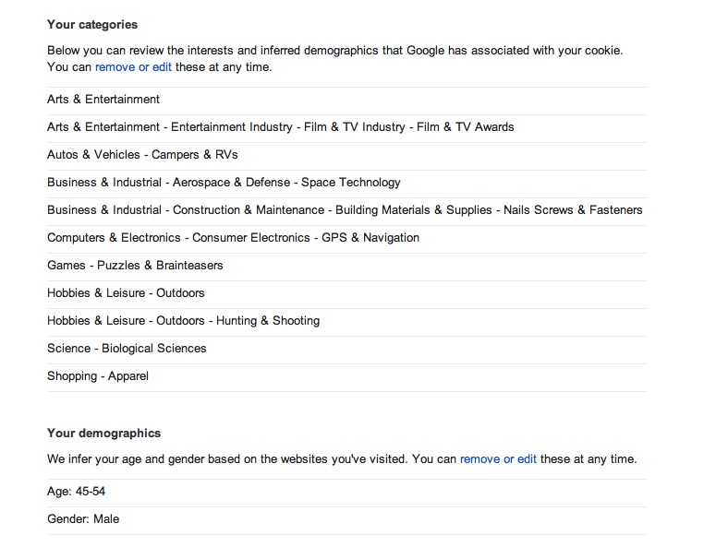This screenshot has height=547, width=704.
Task: Click 'remove or edit' link under Your categories
Action: tap(133, 67)
